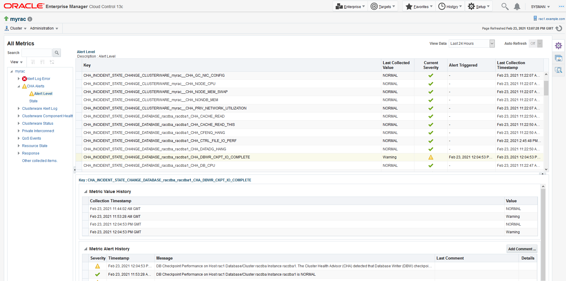This screenshot has width=566, height=281.
Task: Open the tree View dropdown
Action: 16,62
